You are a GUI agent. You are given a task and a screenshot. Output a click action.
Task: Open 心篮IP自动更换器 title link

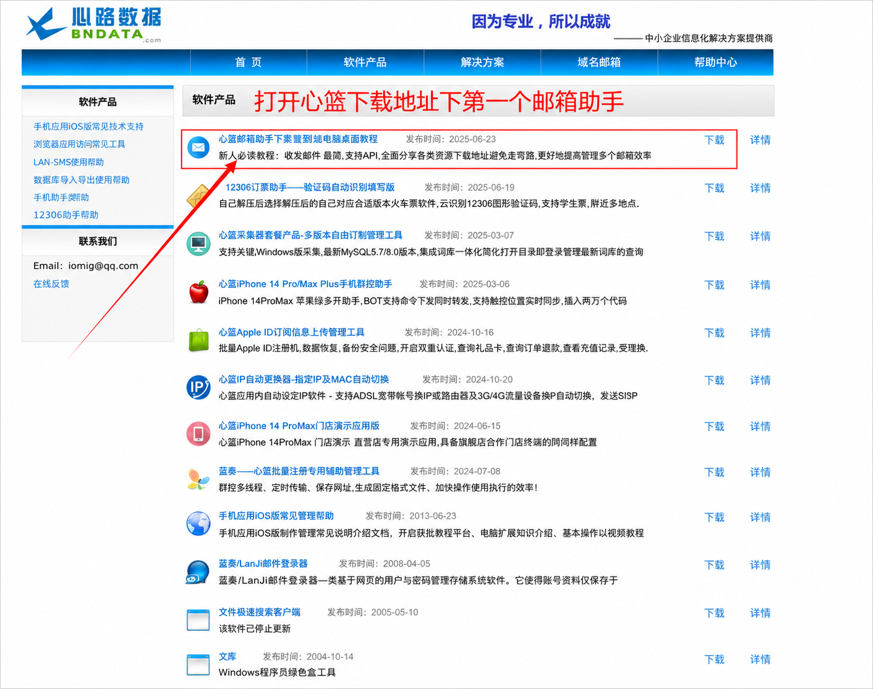pyautogui.click(x=304, y=379)
